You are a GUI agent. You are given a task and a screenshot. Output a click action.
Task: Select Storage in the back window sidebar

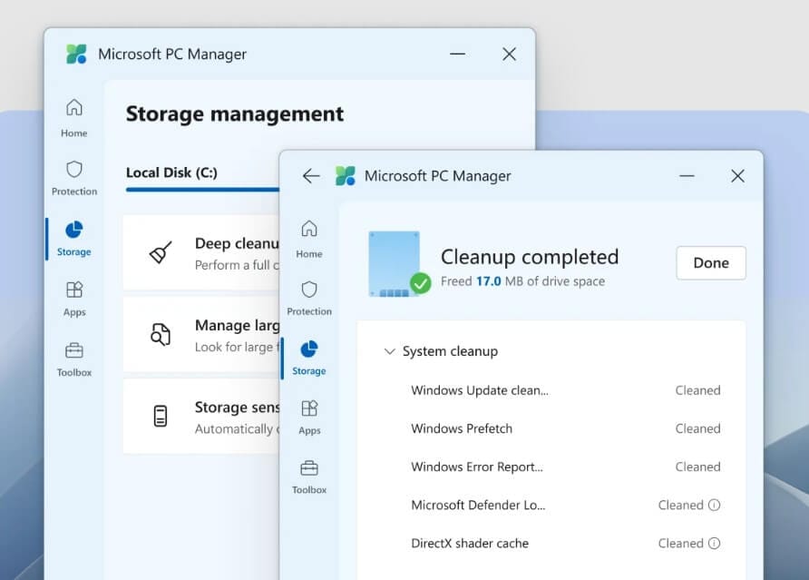pyautogui.click(x=73, y=239)
